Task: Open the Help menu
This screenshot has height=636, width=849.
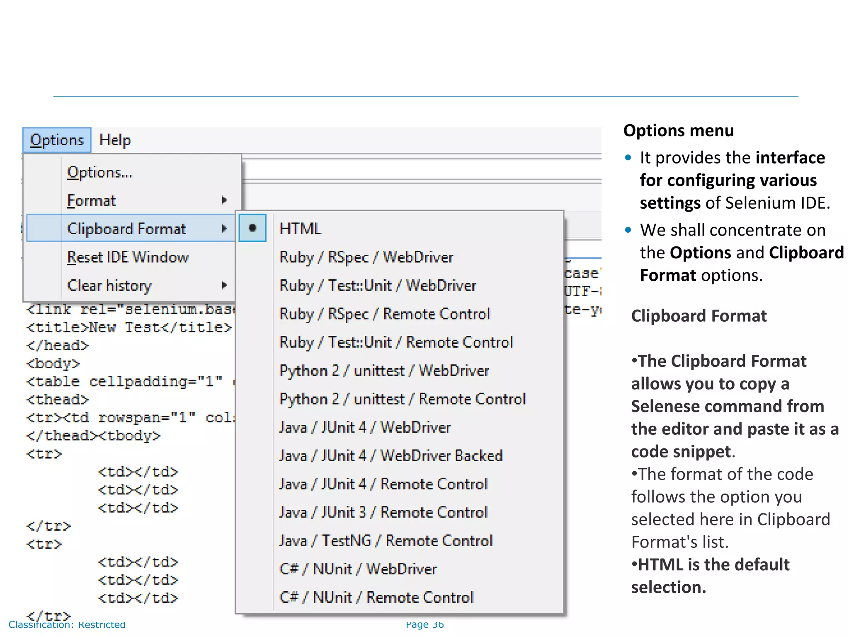Action: (x=115, y=140)
